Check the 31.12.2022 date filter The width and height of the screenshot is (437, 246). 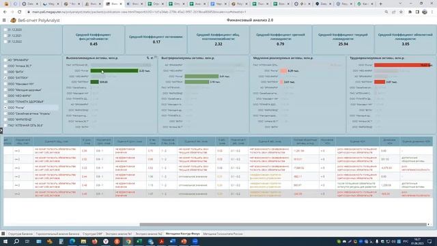[x=5, y=41]
